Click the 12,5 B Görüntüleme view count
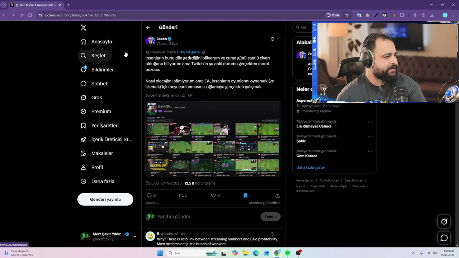This screenshot has width=459, height=258. click(x=200, y=183)
